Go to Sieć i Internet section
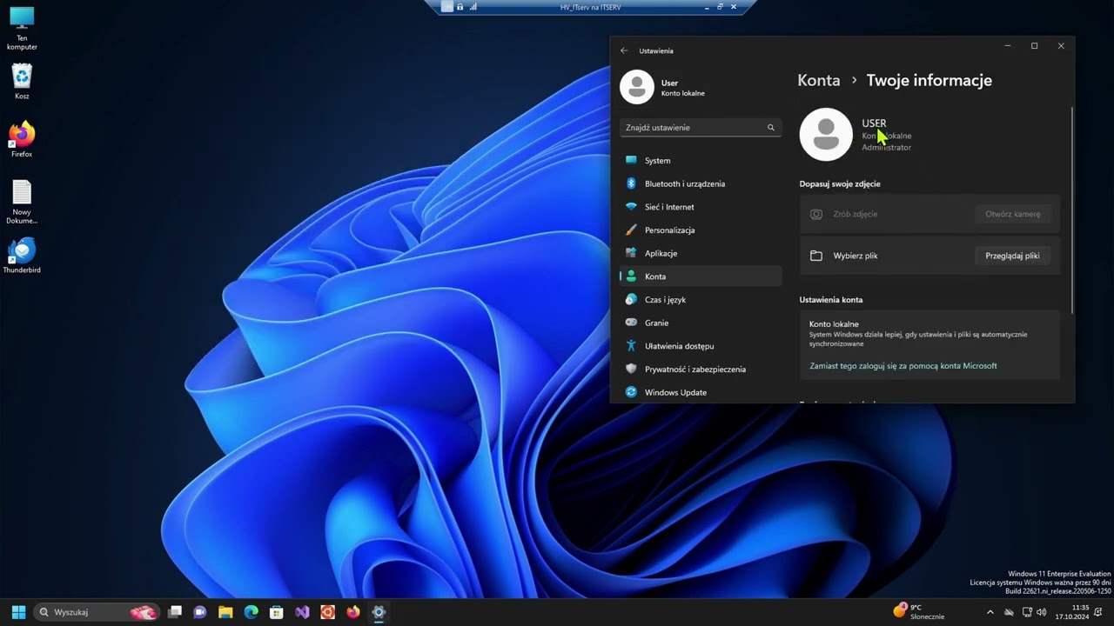The width and height of the screenshot is (1114, 626). coord(668,207)
